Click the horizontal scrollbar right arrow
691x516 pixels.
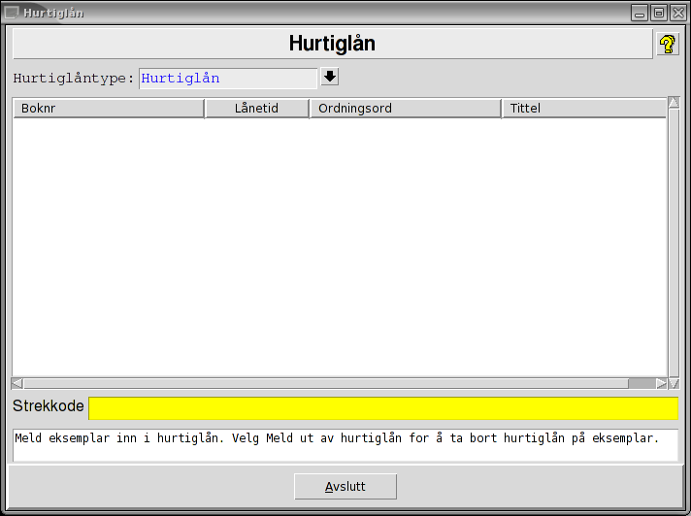coord(661,383)
